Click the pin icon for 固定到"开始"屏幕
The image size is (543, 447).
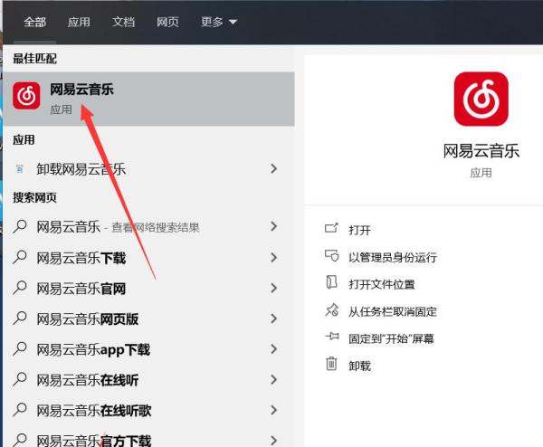click(x=332, y=336)
